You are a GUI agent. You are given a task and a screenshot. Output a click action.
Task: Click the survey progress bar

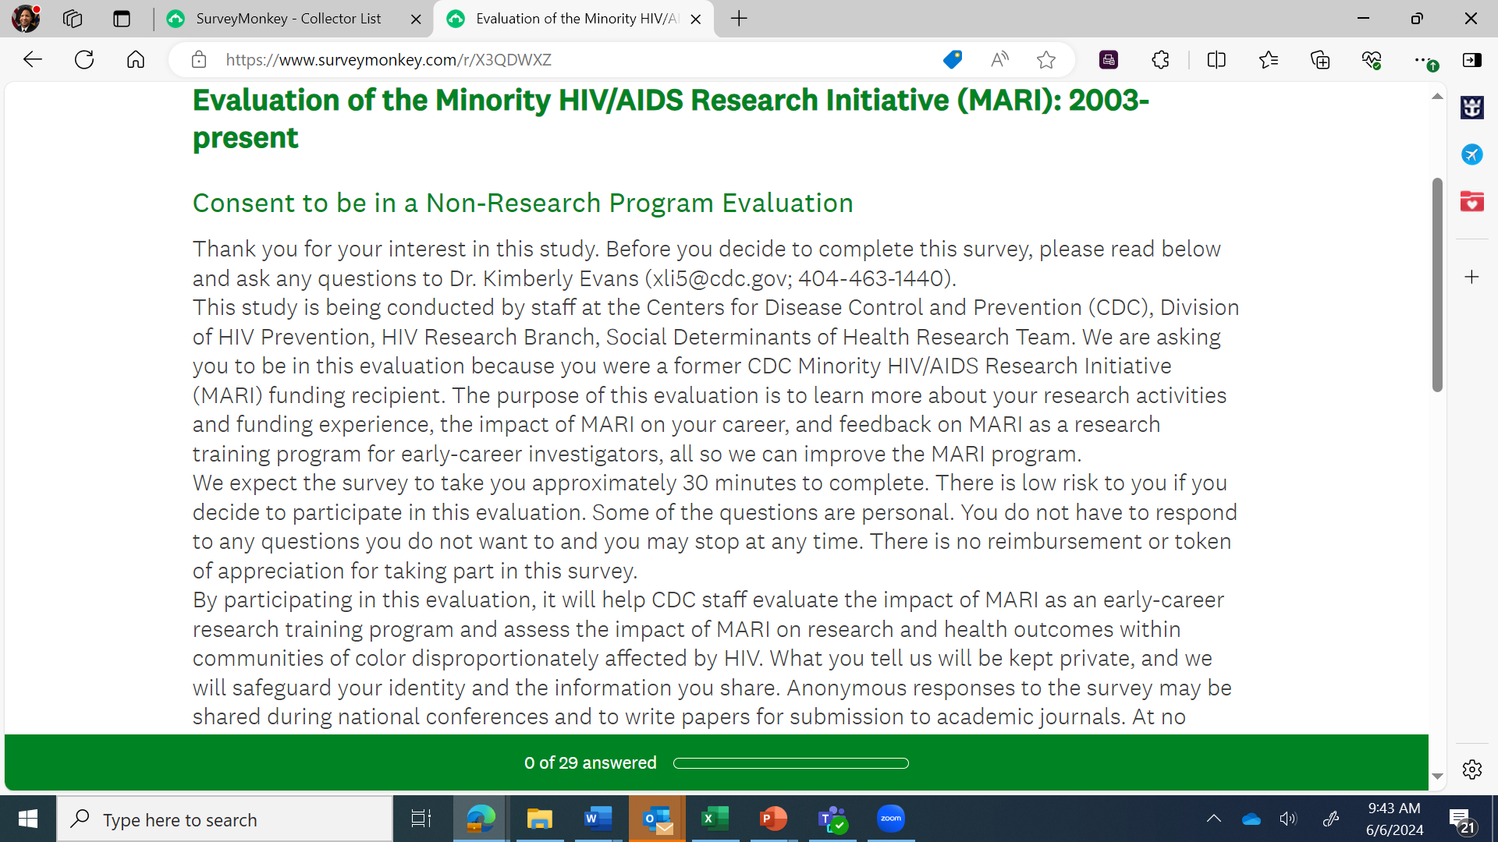790,763
